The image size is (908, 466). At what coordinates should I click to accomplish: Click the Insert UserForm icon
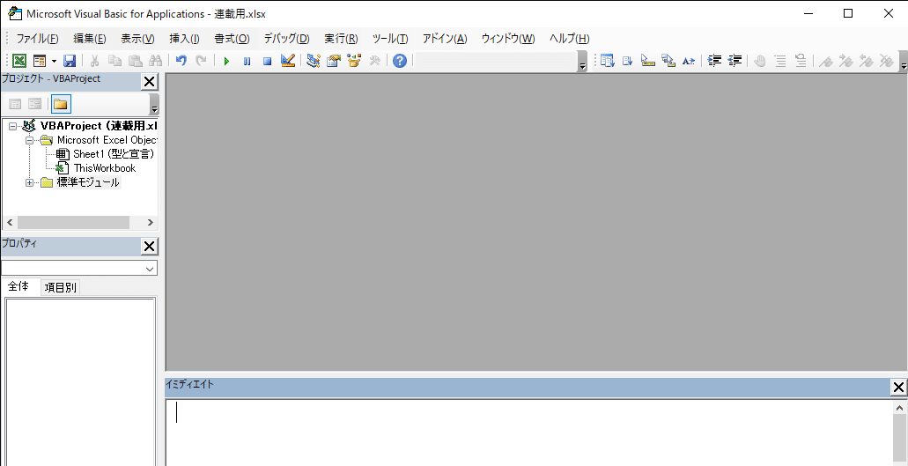pyautogui.click(x=40, y=61)
